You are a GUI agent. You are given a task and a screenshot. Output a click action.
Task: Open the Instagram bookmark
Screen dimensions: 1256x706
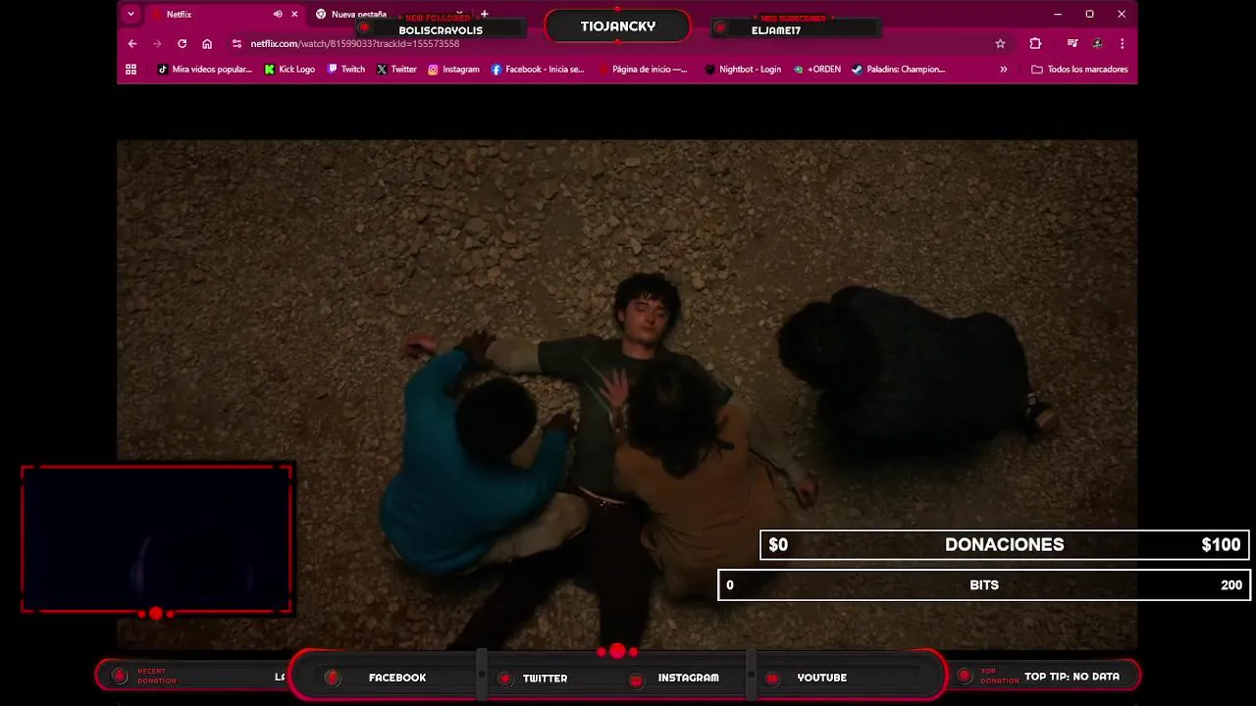(x=453, y=69)
